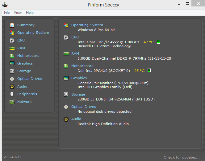Click the CPU chip icon in summary panel
The height and width of the screenshot is (161, 205).
pos(66,37)
